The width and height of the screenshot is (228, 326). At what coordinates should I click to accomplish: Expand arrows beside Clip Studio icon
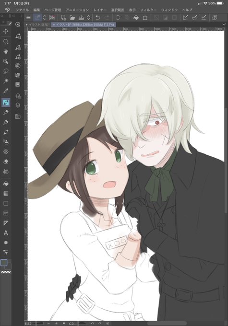point(45,18)
